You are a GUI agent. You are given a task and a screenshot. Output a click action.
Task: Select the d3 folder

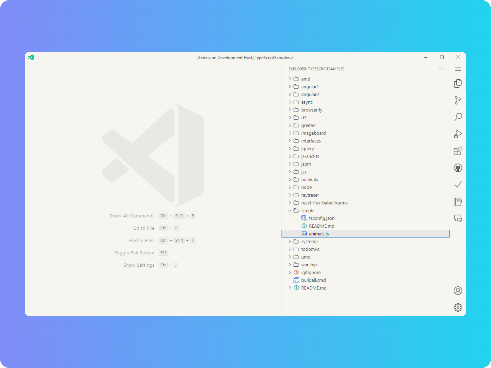(x=365, y=118)
